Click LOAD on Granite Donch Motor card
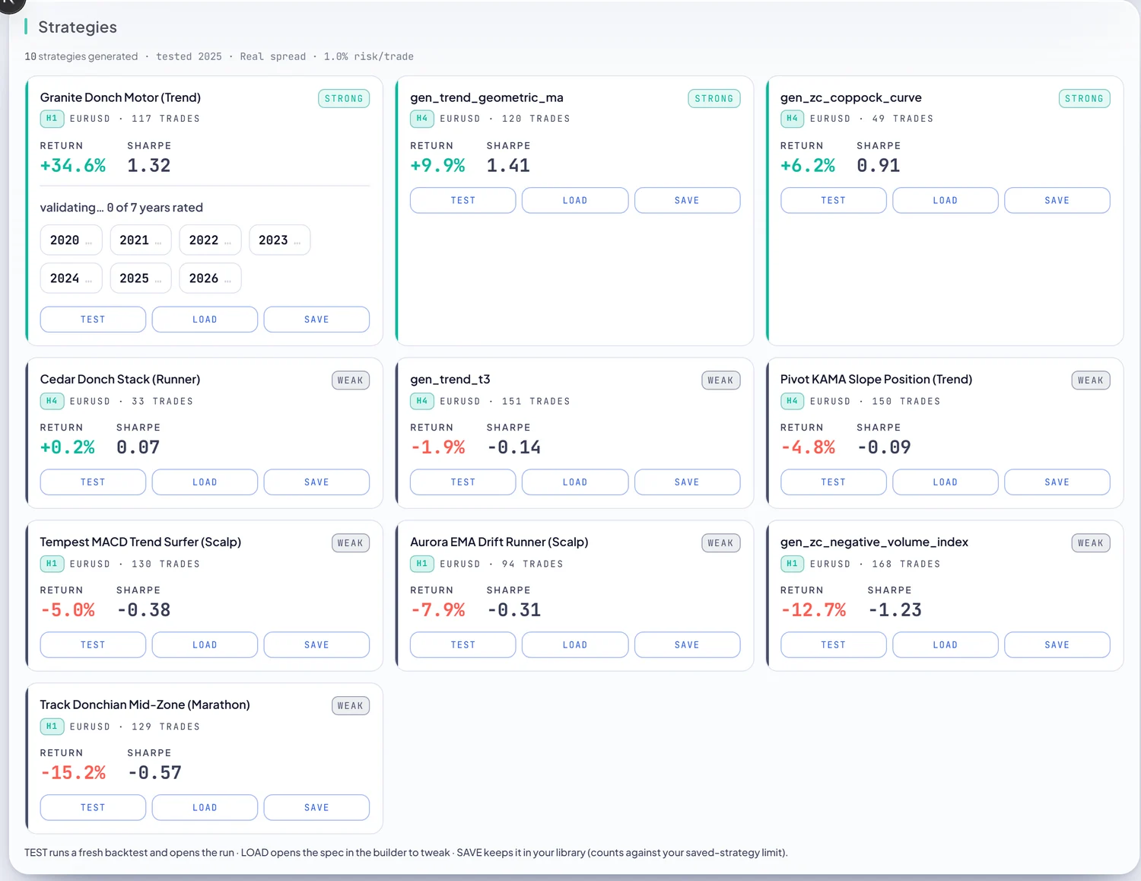 (x=205, y=320)
